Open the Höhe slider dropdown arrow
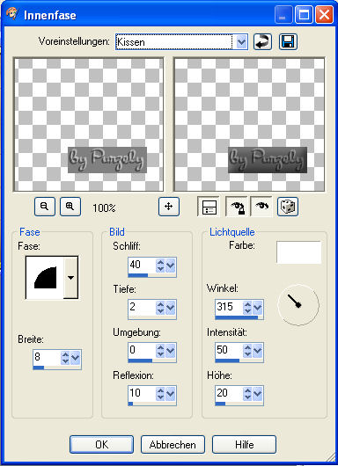Viewport: 338px width, 466px height. pyautogui.click(x=258, y=395)
